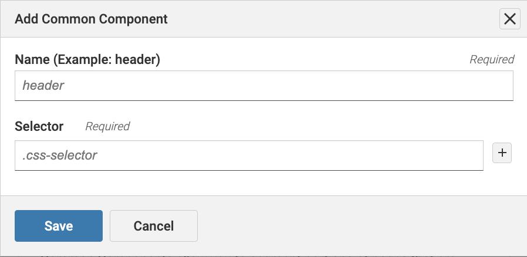Add another selector row using the plus button
This screenshot has height=257, width=527.
(x=502, y=153)
